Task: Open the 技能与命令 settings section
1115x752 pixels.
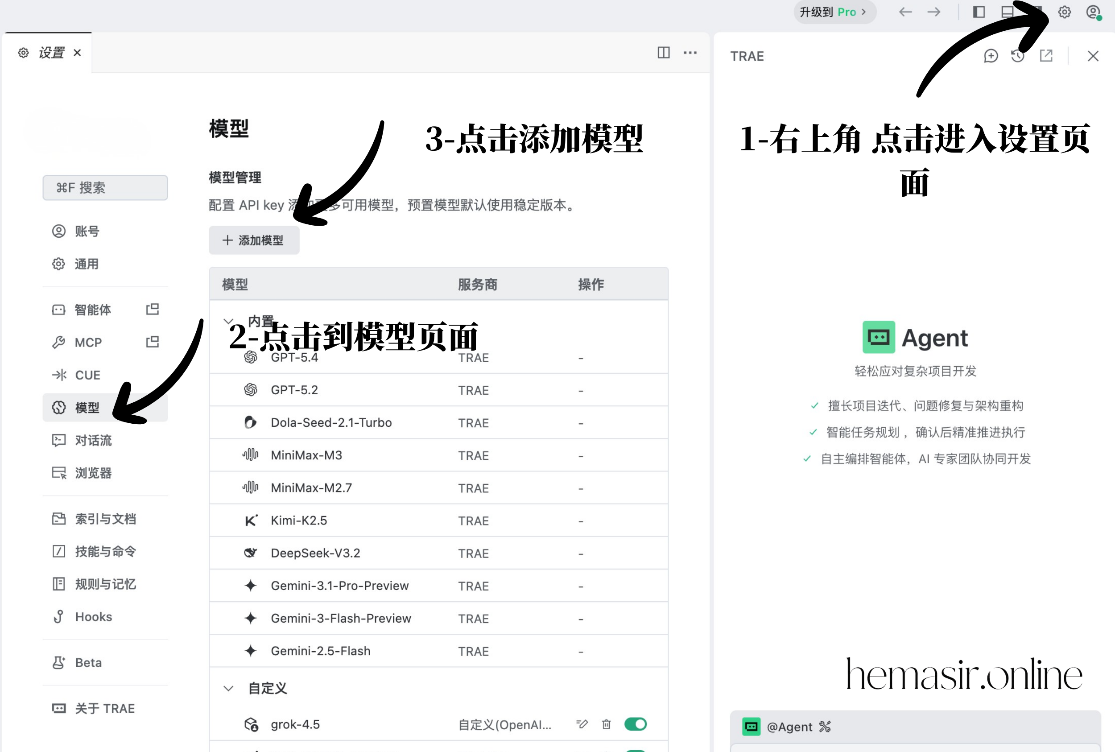Action: click(x=105, y=552)
